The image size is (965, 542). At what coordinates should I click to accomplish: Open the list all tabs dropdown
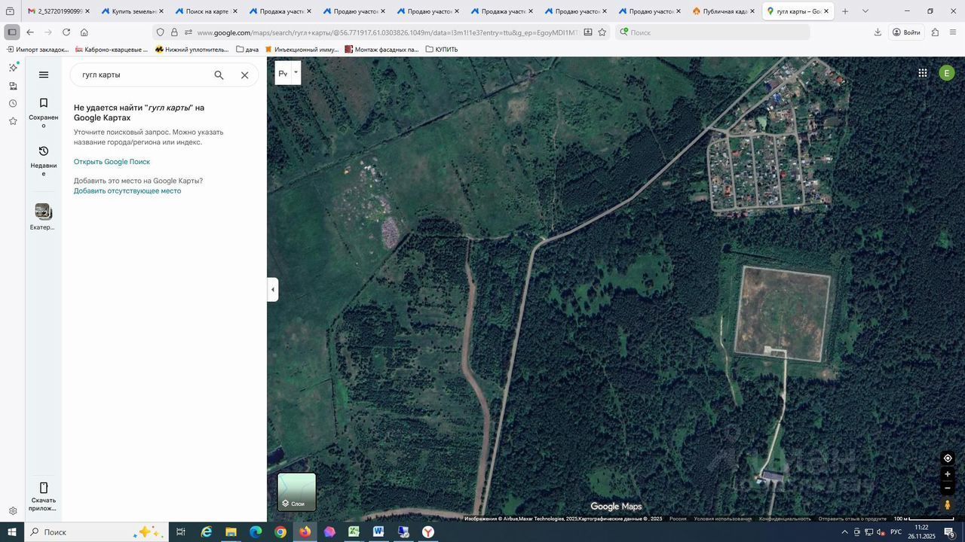[865, 11]
